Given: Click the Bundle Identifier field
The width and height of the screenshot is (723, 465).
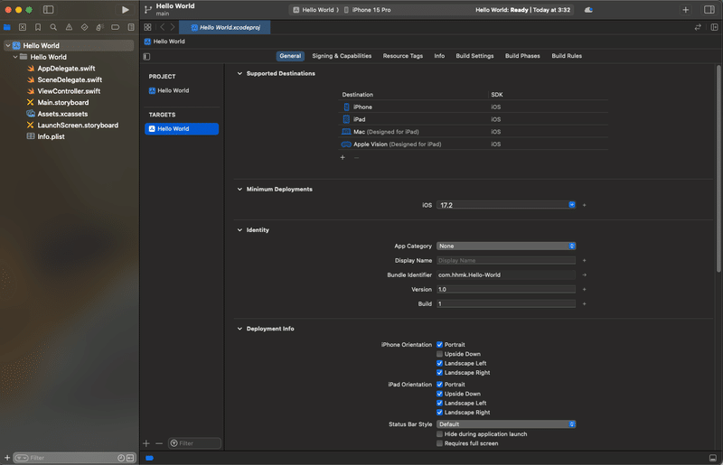Looking at the screenshot, I should 506,274.
